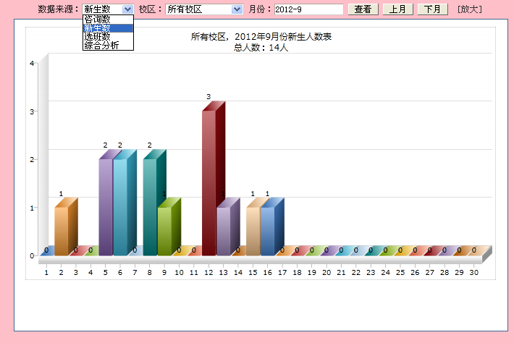Pick 选班数 in the data source list
Image resolution: width=514 pixels, height=343 pixels.
[108, 37]
